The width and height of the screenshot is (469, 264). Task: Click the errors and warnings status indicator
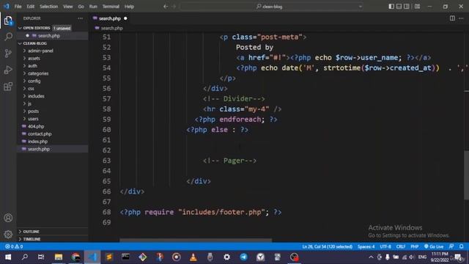(14, 246)
